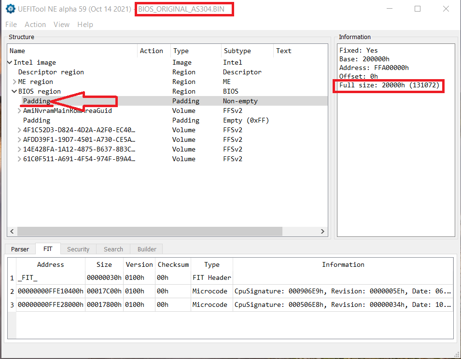Select the Empty (0xFF) Padding row
This screenshot has height=359, width=461.
[x=168, y=121]
